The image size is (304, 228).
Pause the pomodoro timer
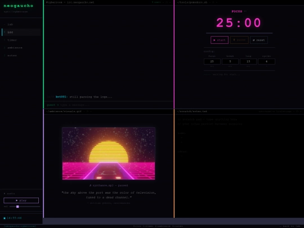click(239, 40)
